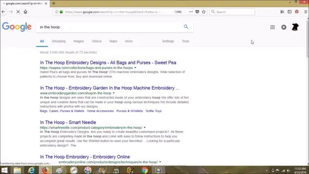Open search Tools options
This screenshot has height=174, width=309.
coord(185,41)
